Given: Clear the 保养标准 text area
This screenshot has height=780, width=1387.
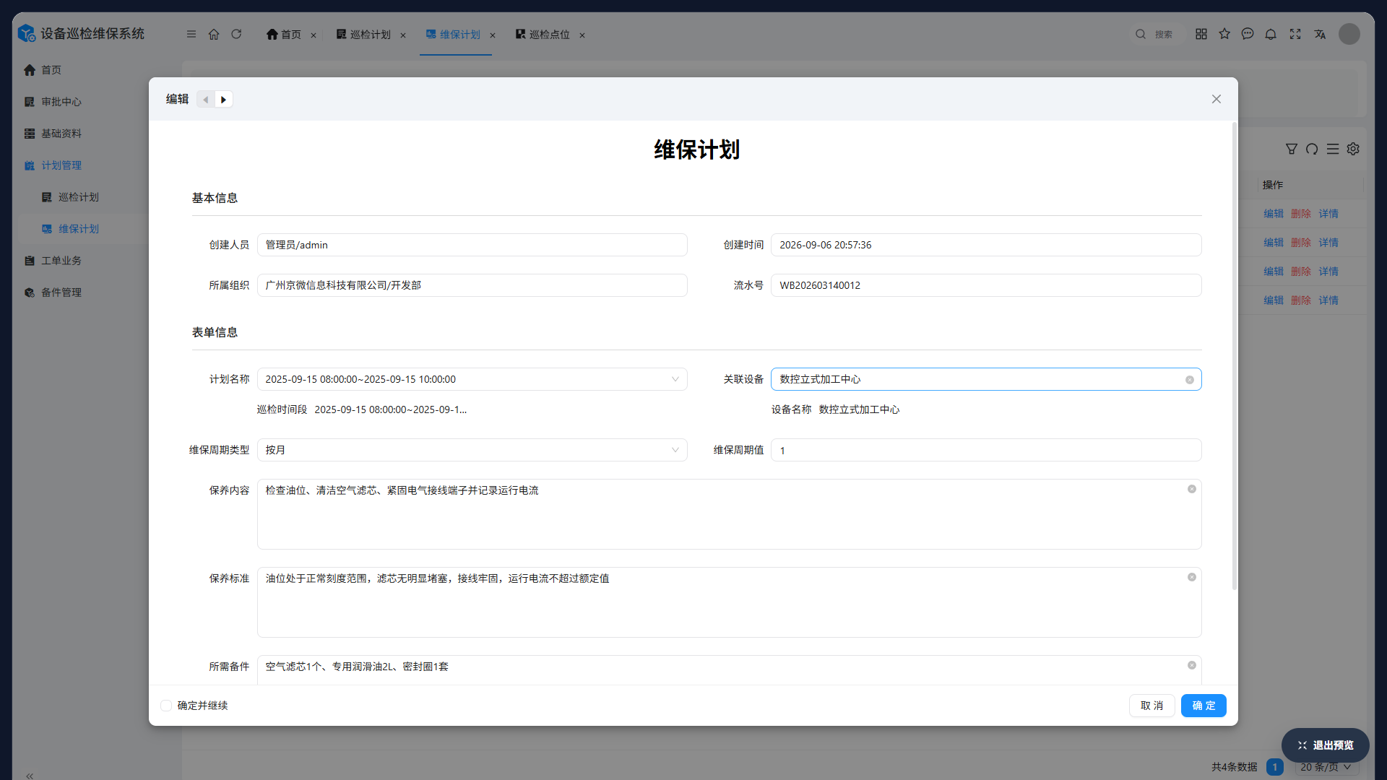Looking at the screenshot, I should [x=1192, y=578].
